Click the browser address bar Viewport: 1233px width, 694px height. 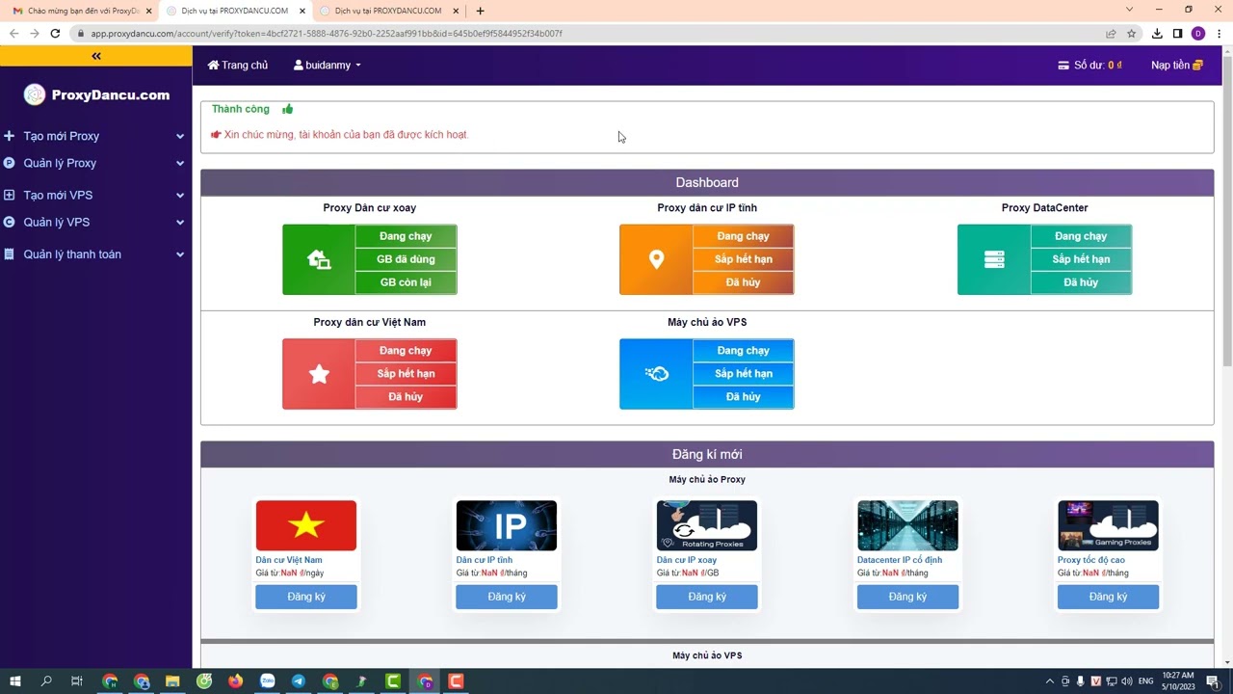pyautogui.click(x=588, y=33)
